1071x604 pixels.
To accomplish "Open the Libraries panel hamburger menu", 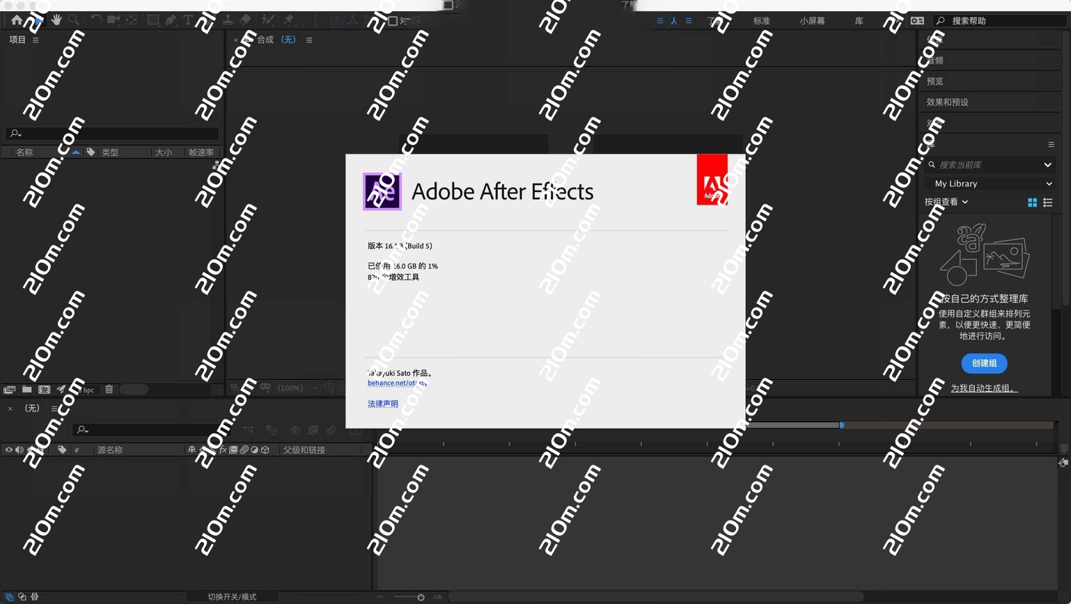I will click(x=1051, y=144).
